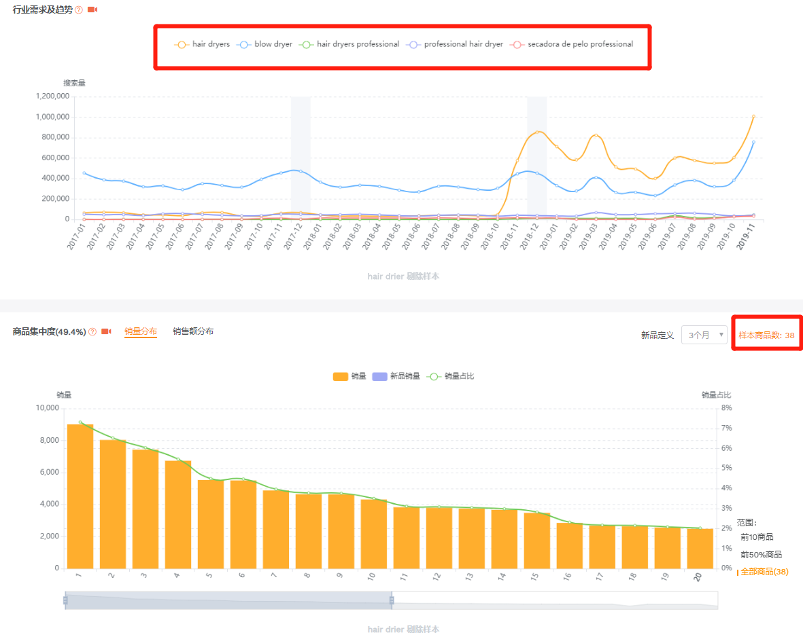The height and width of the screenshot is (641, 803).
Task: Click help icon beside 商品集中度 title
Action: point(92,332)
